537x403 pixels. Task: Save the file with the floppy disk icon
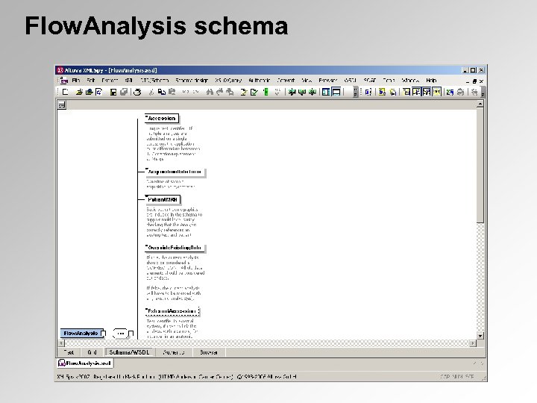pos(113,92)
